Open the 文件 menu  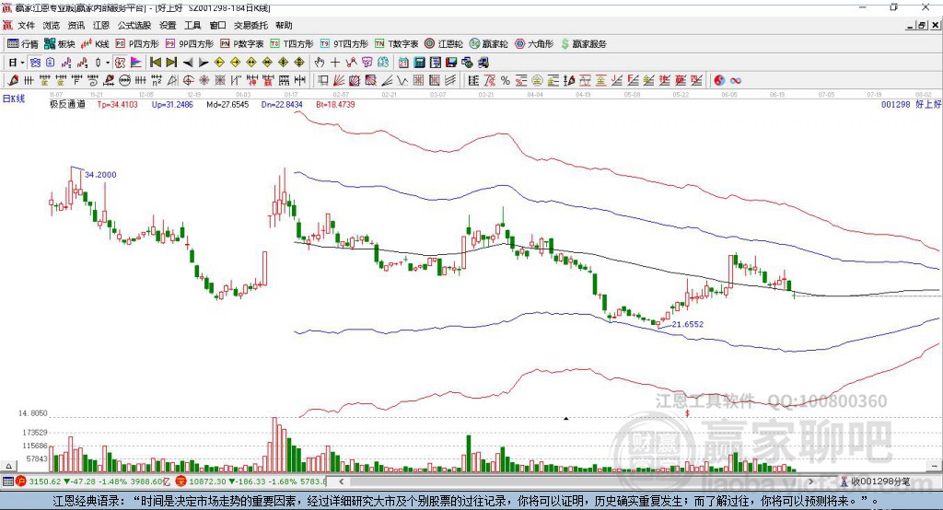[26, 25]
